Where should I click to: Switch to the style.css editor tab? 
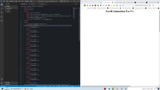click(32, 4)
